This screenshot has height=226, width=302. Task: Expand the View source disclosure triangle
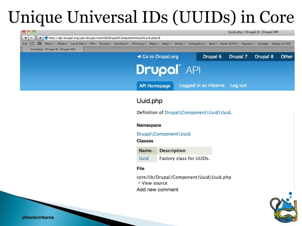click(x=139, y=183)
